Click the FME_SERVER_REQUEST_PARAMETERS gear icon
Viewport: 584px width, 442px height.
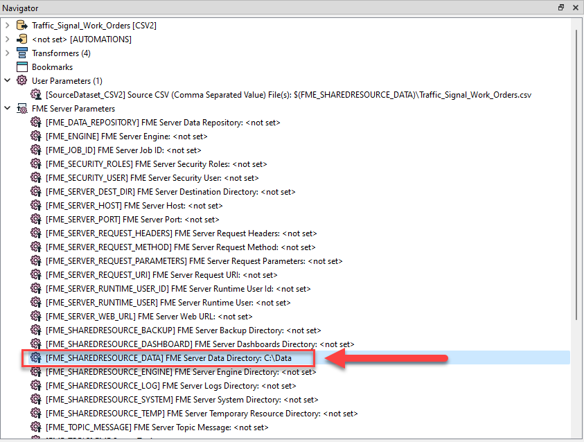point(36,260)
